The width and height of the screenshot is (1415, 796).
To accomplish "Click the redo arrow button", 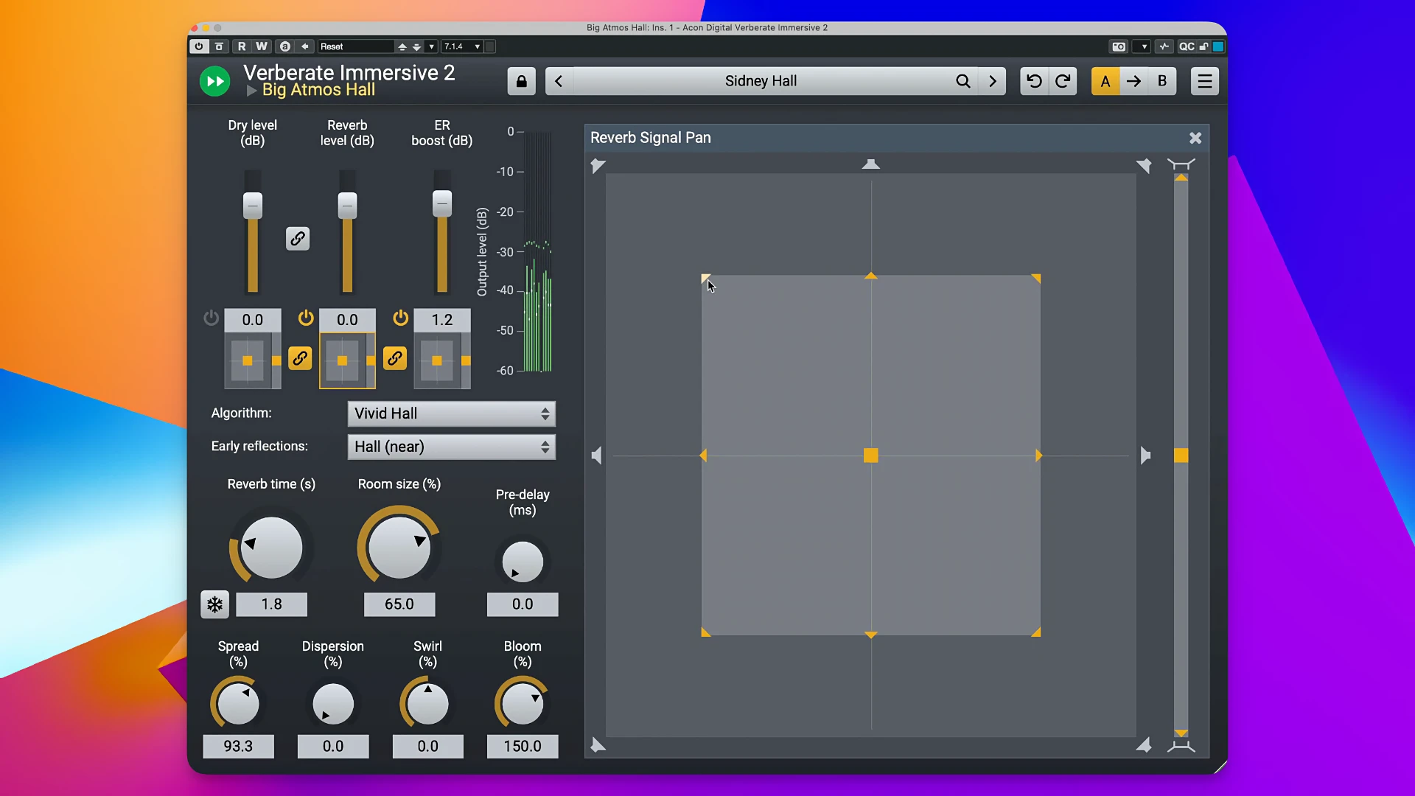I will pyautogui.click(x=1063, y=81).
